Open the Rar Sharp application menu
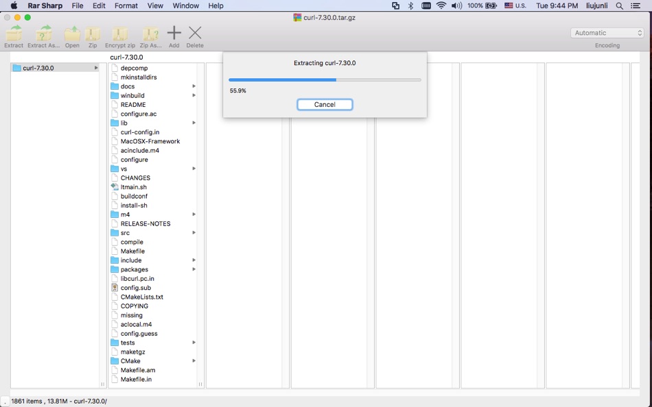 [x=45, y=5]
